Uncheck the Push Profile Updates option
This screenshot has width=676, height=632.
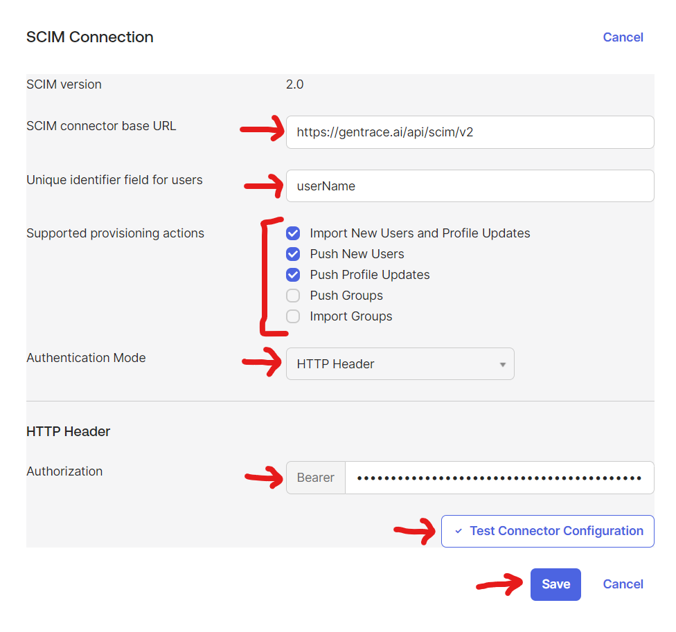[293, 275]
